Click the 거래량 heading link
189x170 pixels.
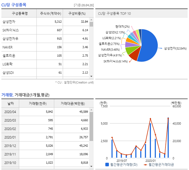(x=7, y=95)
